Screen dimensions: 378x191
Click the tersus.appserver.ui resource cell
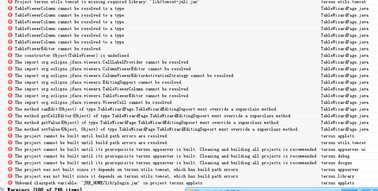tap(343, 150)
